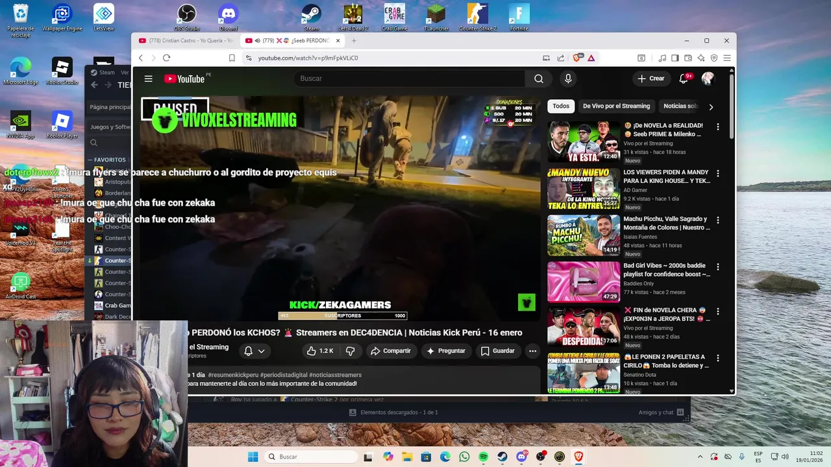Switch to the Cristian Castro browser tab

tap(186, 40)
